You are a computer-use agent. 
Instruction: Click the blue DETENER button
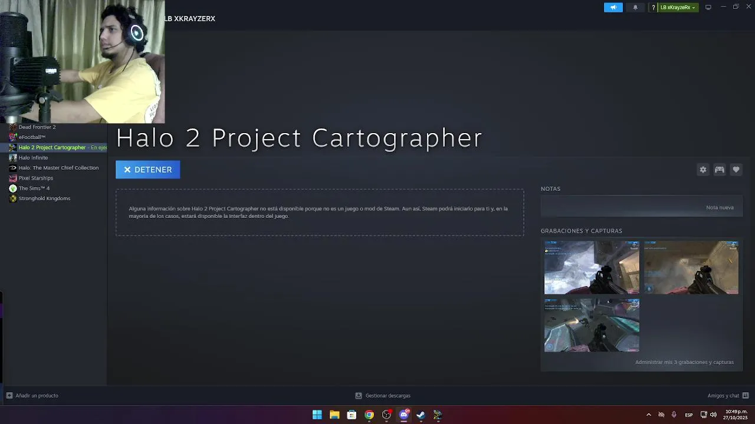pyautogui.click(x=147, y=170)
